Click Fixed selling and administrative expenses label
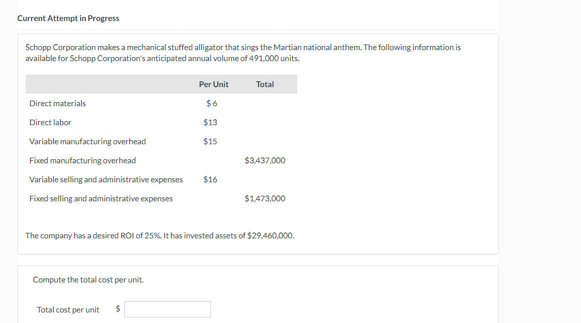The width and height of the screenshot is (581, 323). click(101, 198)
